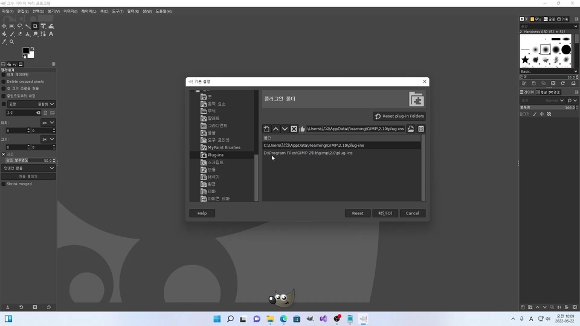
Task: Select the Paths tool
Action: click(43, 34)
